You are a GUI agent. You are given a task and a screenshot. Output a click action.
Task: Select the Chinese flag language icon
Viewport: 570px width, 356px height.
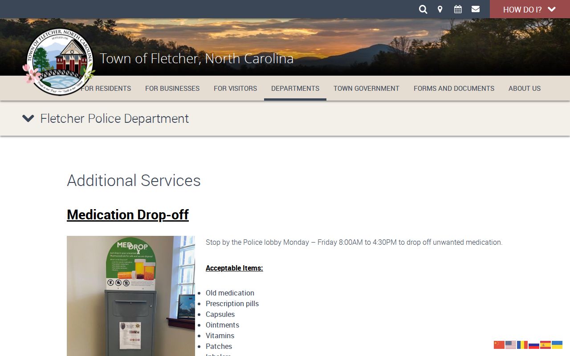499,345
